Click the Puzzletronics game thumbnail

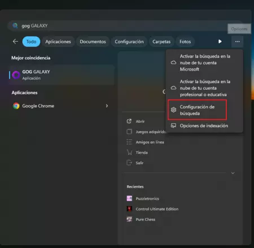pos(129,198)
